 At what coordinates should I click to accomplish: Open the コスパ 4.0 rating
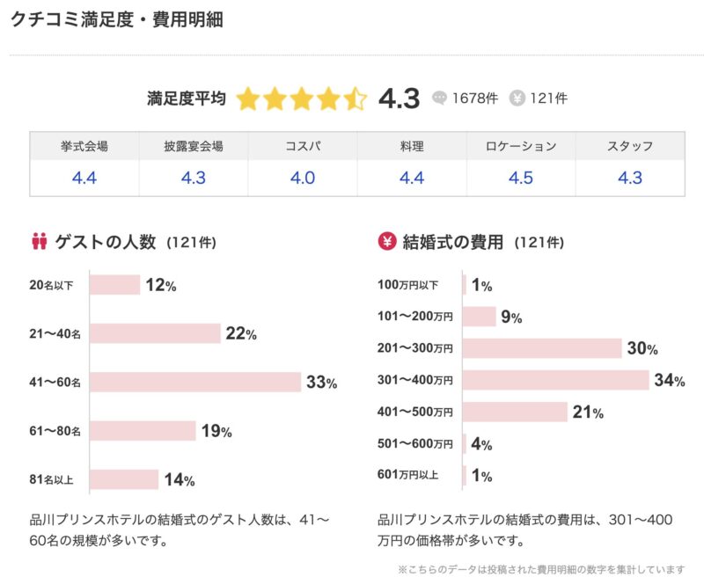click(303, 178)
